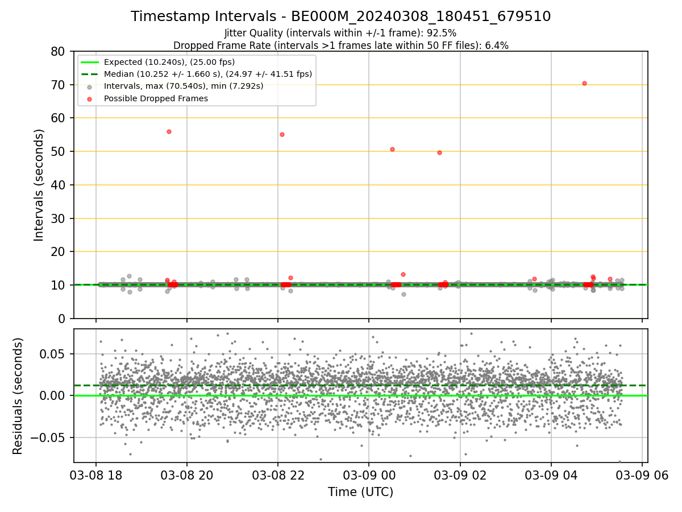The width and height of the screenshot is (682, 512).
Task: Click legend entry 'Expected (10.240s), (25.00 fps)'
Action: click(x=169, y=62)
